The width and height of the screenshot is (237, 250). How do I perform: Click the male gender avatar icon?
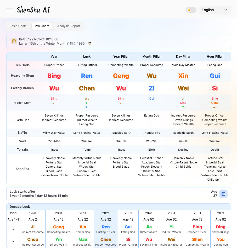coord(89,44)
